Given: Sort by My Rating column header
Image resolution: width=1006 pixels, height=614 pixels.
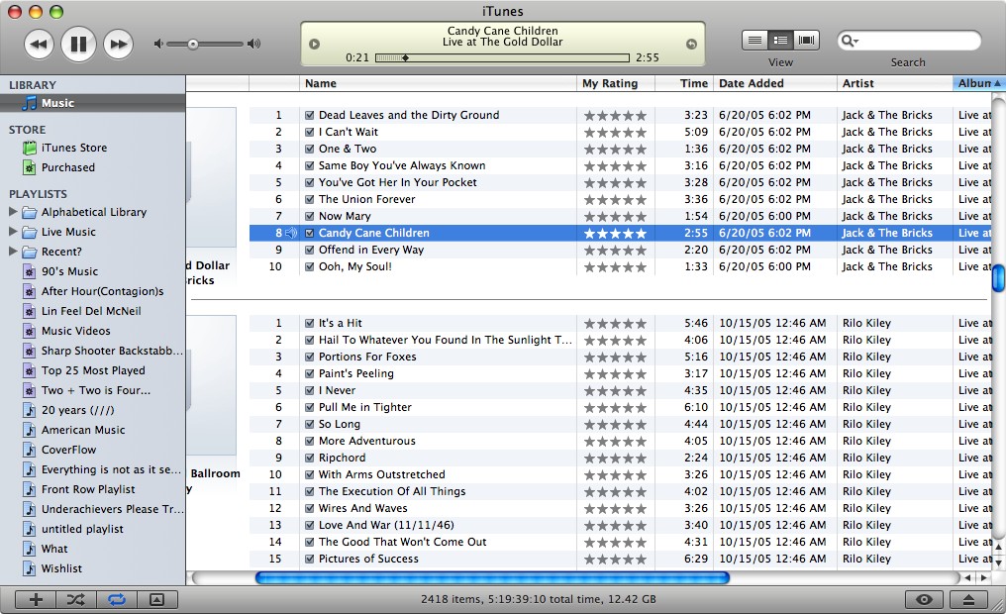Looking at the screenshot, I should pyautogui.click(x=615, y=83).
